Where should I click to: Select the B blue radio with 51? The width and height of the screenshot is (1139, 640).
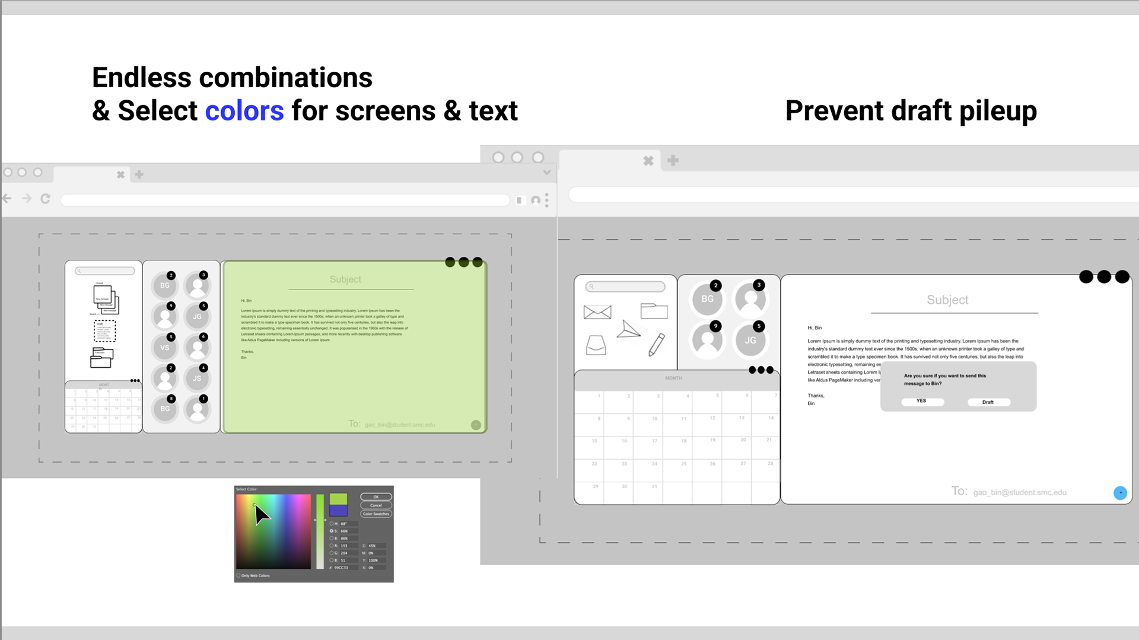(331, 560)
